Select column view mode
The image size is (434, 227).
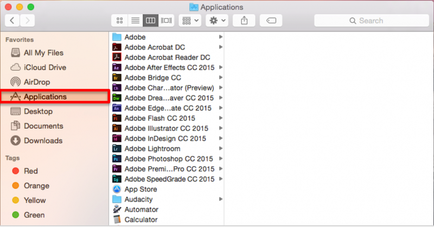tap(151, 21)
